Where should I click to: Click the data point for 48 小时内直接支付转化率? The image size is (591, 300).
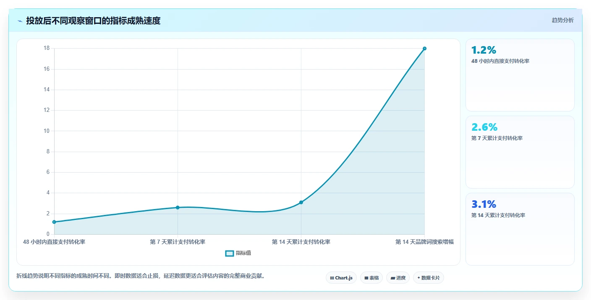pyautogui.click(x=54, y=222)
